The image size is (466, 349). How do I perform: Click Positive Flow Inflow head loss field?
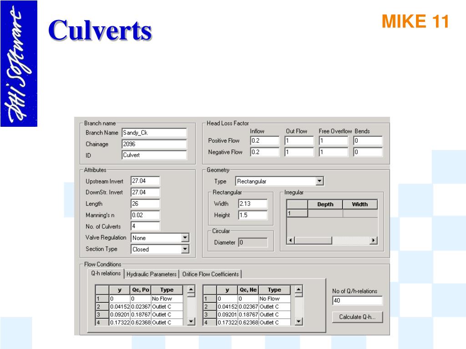click(265, 141)
